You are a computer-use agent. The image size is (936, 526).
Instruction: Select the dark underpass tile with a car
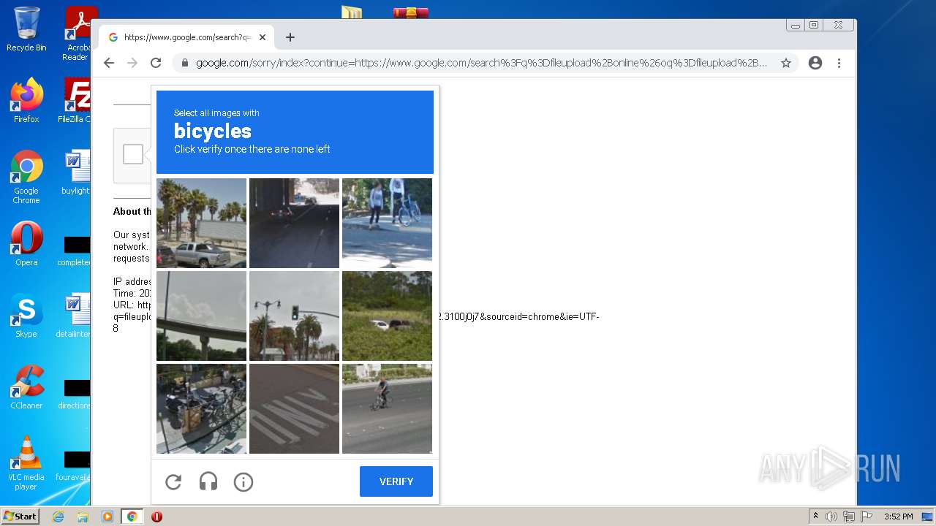point(294,223)
